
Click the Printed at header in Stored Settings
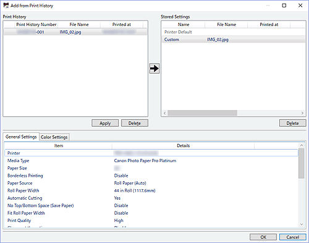269,25
